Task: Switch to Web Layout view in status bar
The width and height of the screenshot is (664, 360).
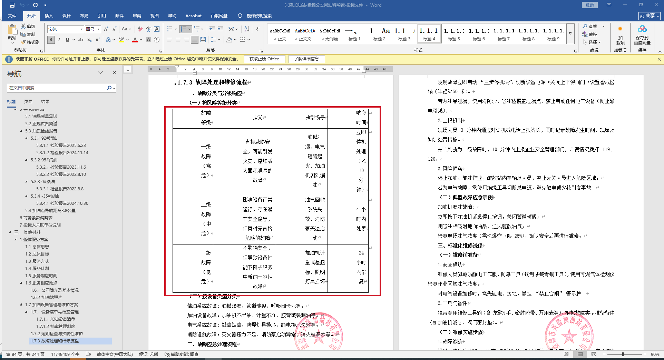Action: tap(594, 354)
